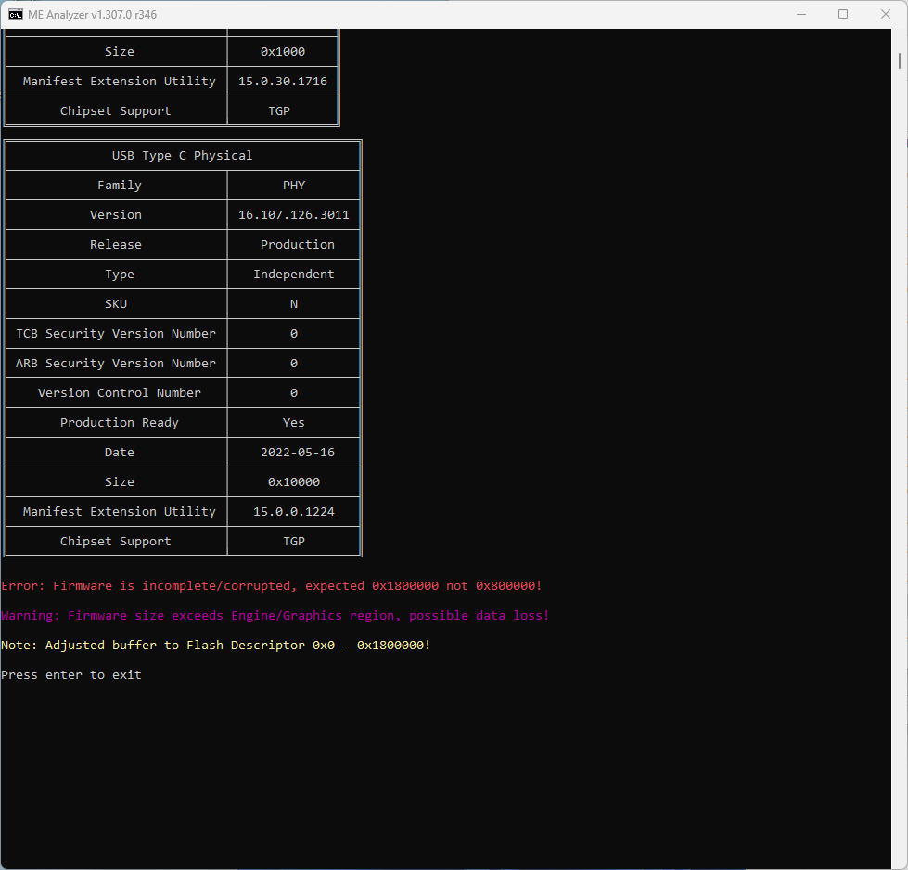This screenshot has width=908, height=870.
Task: Click the ME Analyzer v1.307.0 r346 title text
Action: (92, 15)
